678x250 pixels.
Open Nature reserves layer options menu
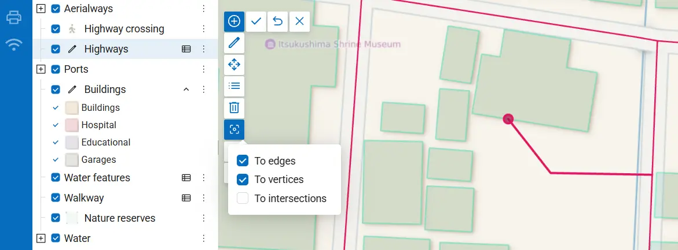click(204, 218)
